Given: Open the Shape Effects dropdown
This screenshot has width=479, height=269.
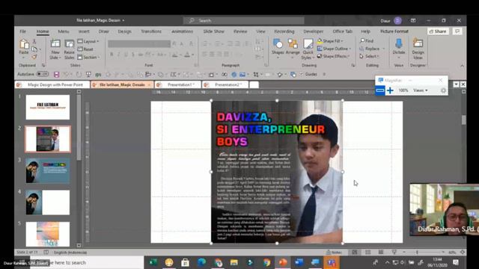Looking at the screenshot, I should coord(334,57).
